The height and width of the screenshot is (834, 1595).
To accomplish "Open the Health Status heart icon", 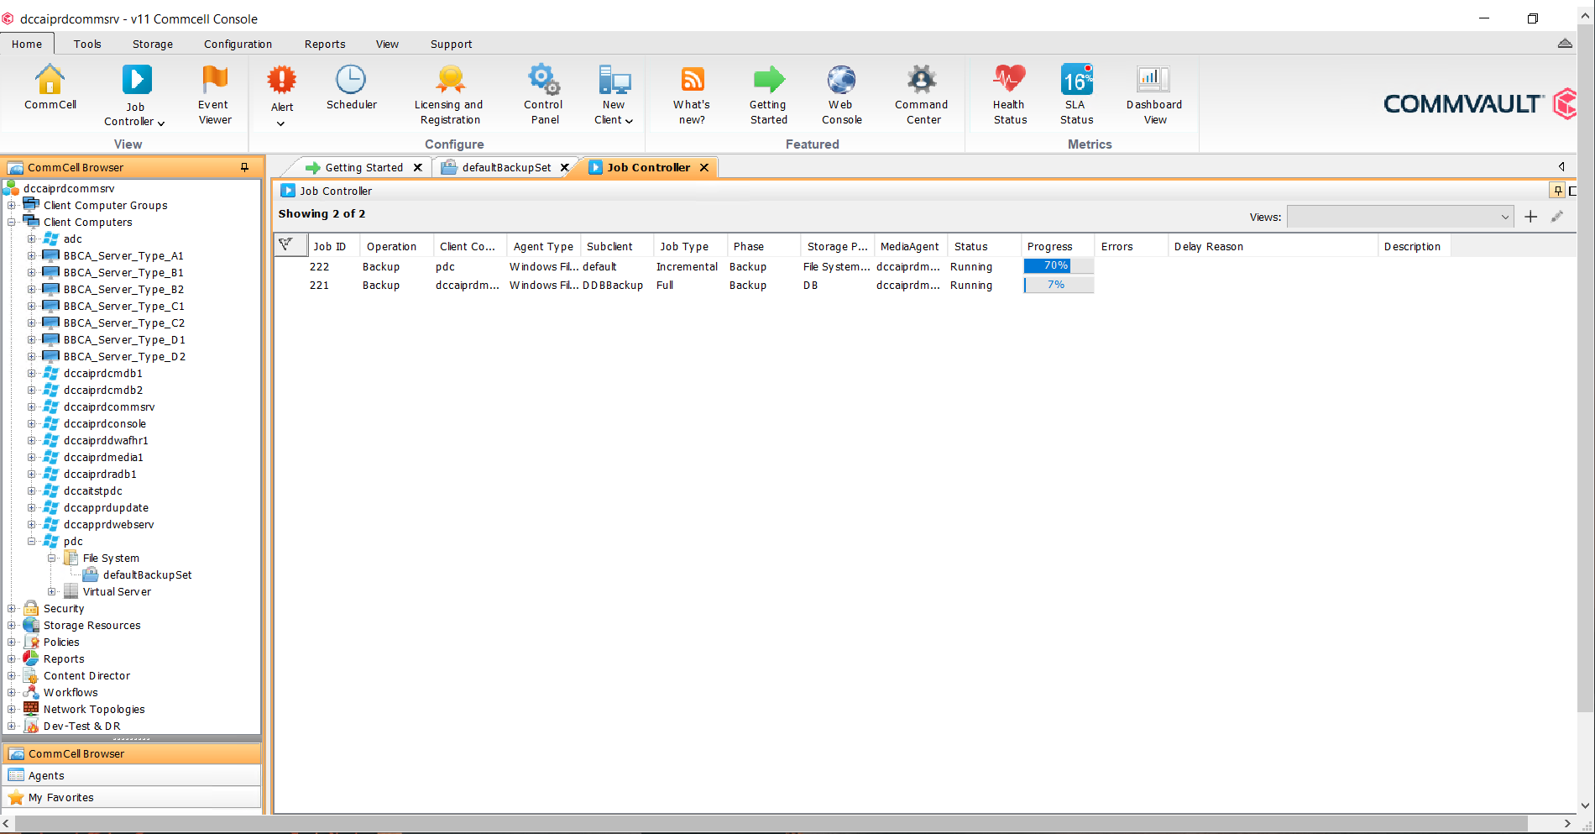I will point(1009,80).
